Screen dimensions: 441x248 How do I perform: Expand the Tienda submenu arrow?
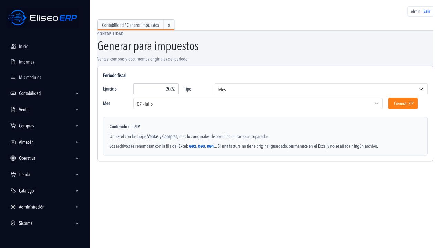pyautogui.click(x=77, y=174)
